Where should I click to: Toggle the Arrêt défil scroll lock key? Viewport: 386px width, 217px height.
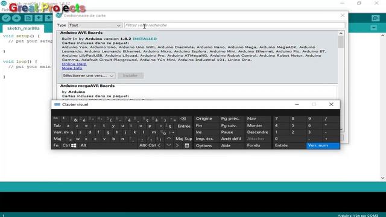click(231, 139)
